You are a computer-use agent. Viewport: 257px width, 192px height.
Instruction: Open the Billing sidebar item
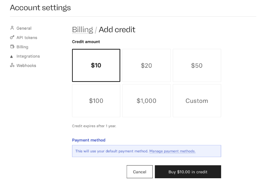tap(22, 47)
